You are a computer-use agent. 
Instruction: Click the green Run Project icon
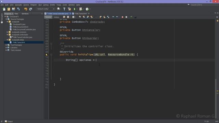[75, 9]
